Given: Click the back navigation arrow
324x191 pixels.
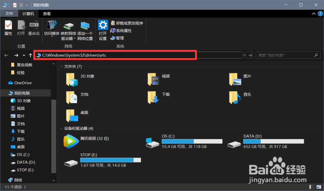Looking at the screenshot, I should pos(6,55).
